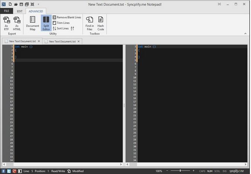The width and height of the screenshot is (251, 174).
Task: Click the CAPS indicator in status bar
Action: coord(202,171)
